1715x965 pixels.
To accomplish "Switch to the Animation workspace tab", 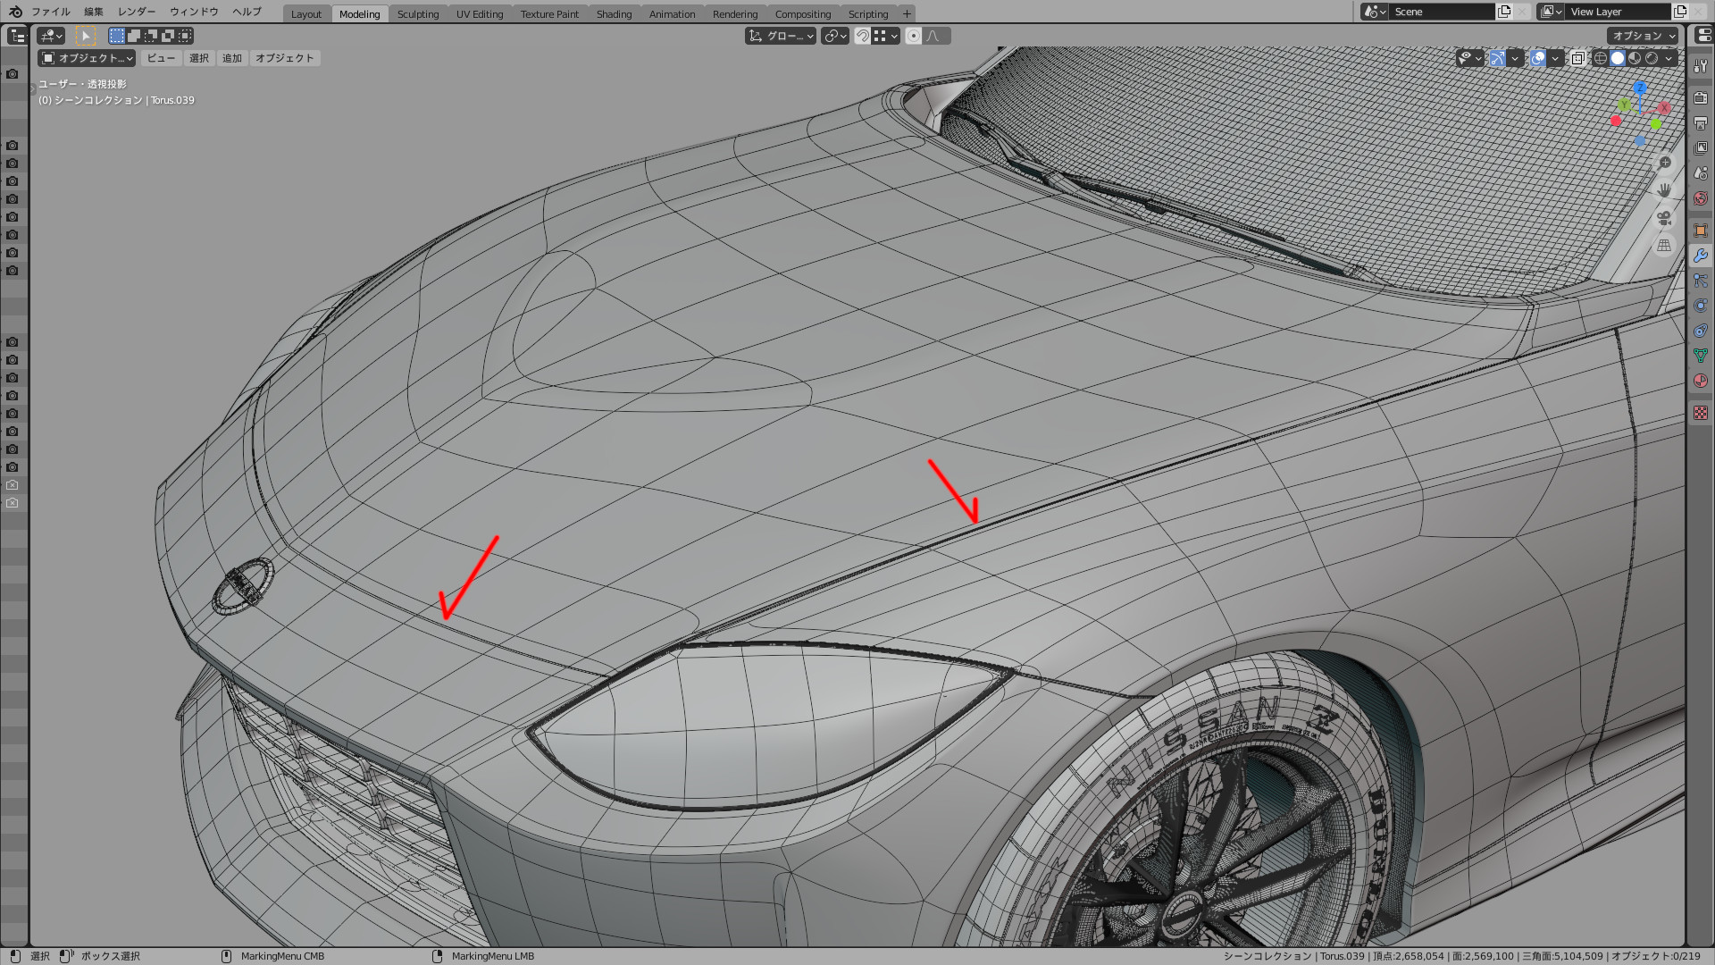I will (x=672, y=13).
